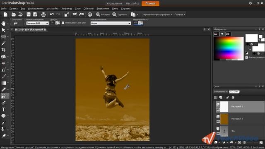This screenshot has height=149, width=265.
Task: Toggle the all tools checkbox in Materials
Action: pos(247,58)
